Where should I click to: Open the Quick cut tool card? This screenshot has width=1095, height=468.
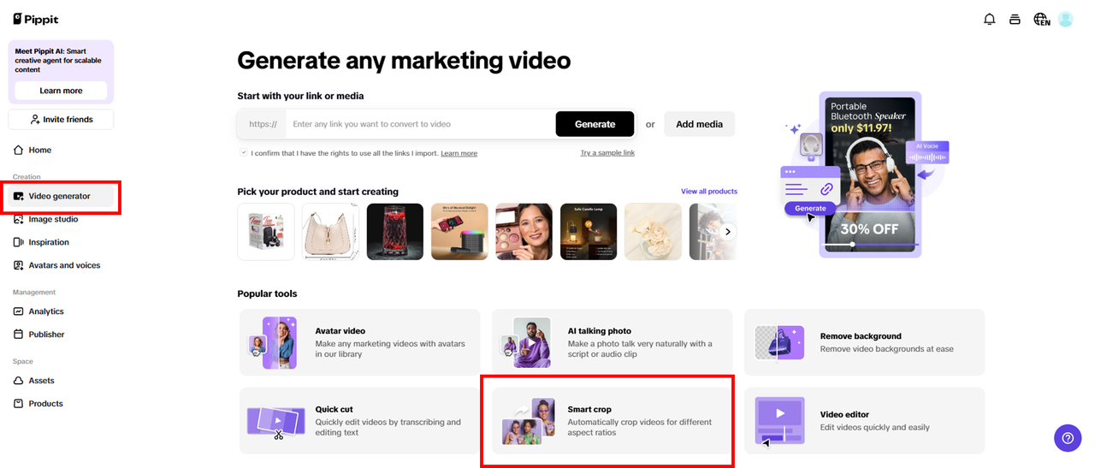[x=359, y=421]
